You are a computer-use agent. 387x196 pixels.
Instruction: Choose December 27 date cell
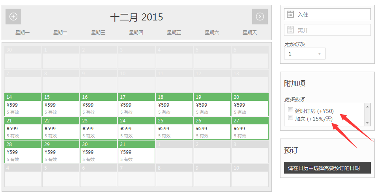(x=250, y=128)
